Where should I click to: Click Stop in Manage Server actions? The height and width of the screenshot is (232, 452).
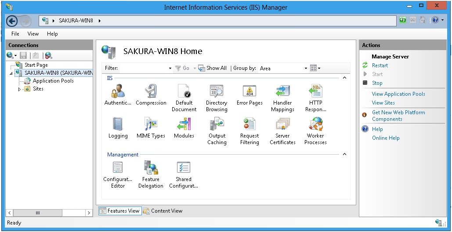pyautogui.click(x=377, y=83)
